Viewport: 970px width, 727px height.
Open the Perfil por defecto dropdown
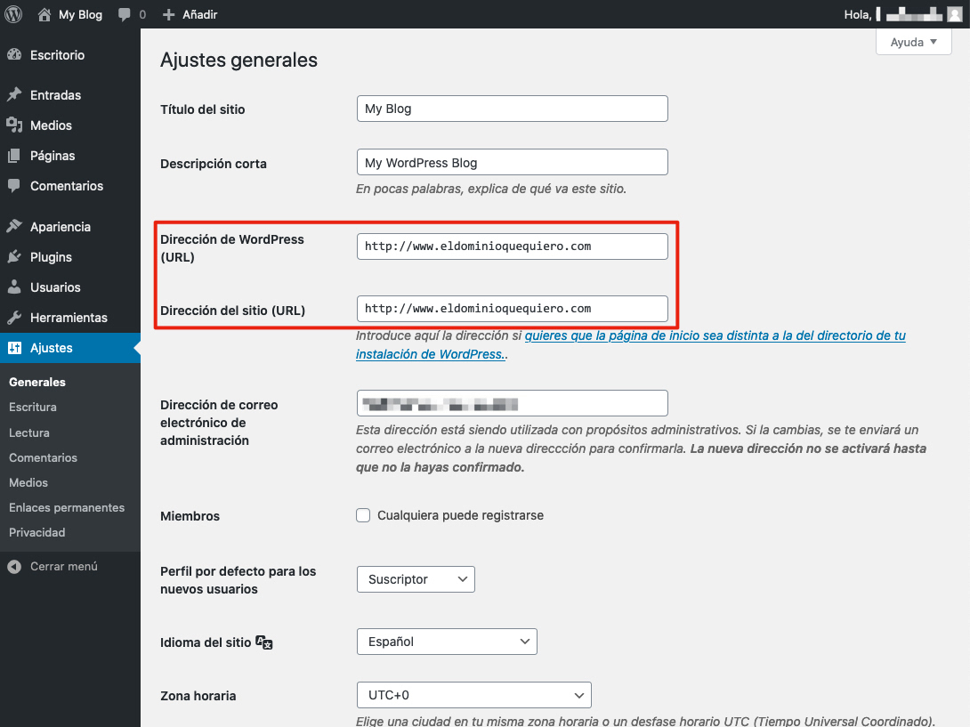415,578
